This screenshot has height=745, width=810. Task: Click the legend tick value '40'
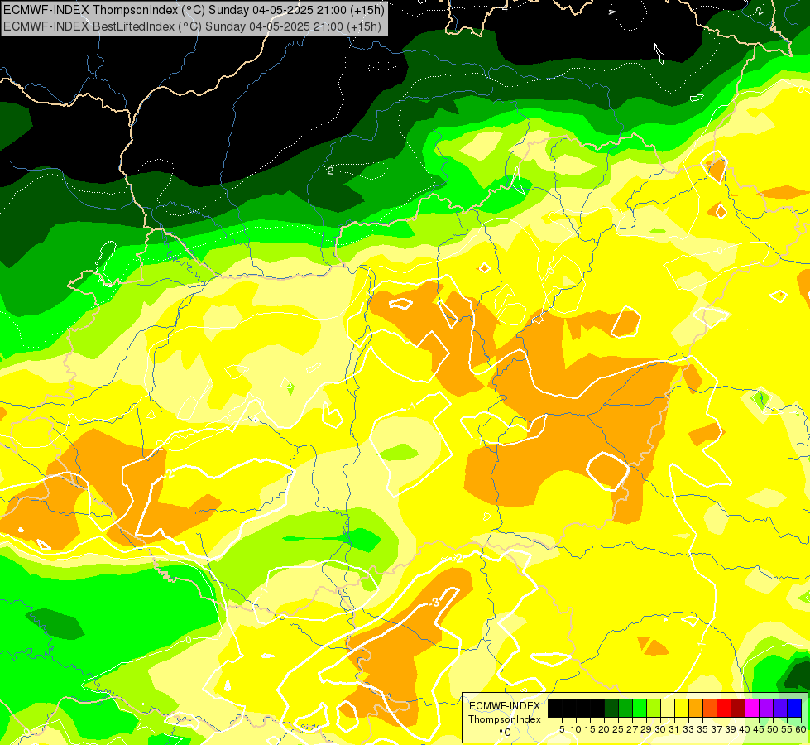tap(745, 729)
